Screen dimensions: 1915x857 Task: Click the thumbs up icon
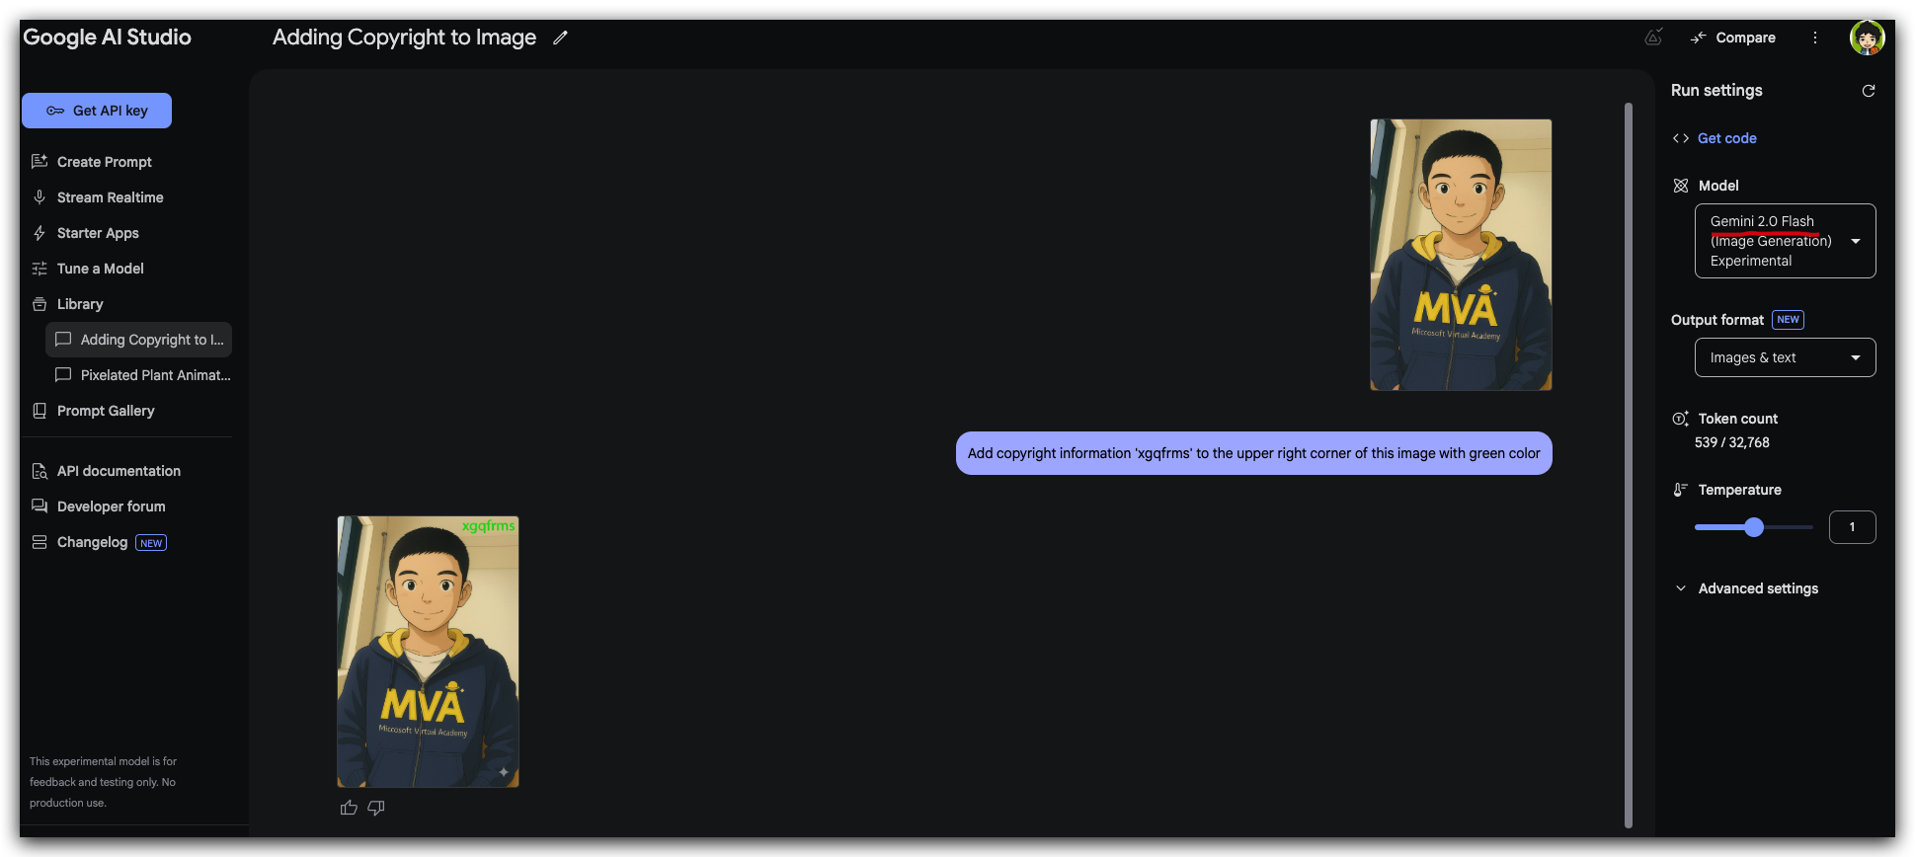[x=349, y=808]
